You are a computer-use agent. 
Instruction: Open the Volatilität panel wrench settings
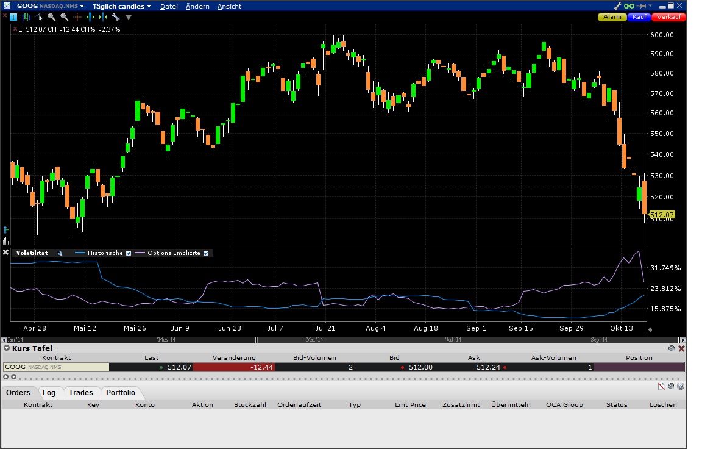click(x=60, y=253)
